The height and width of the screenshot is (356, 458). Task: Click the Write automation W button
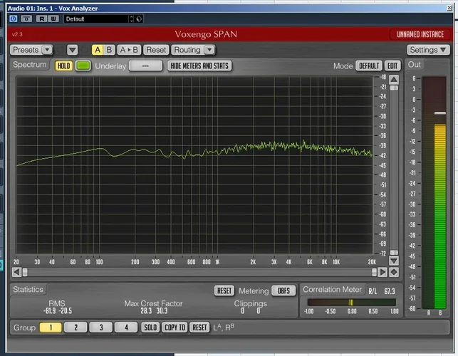pyautogui.click(x=53, y=19)
